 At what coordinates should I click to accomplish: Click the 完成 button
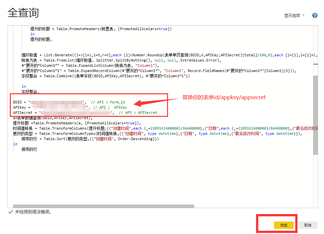283,225
